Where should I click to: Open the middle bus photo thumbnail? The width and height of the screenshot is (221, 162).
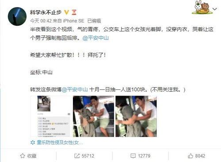pos(93,116)
